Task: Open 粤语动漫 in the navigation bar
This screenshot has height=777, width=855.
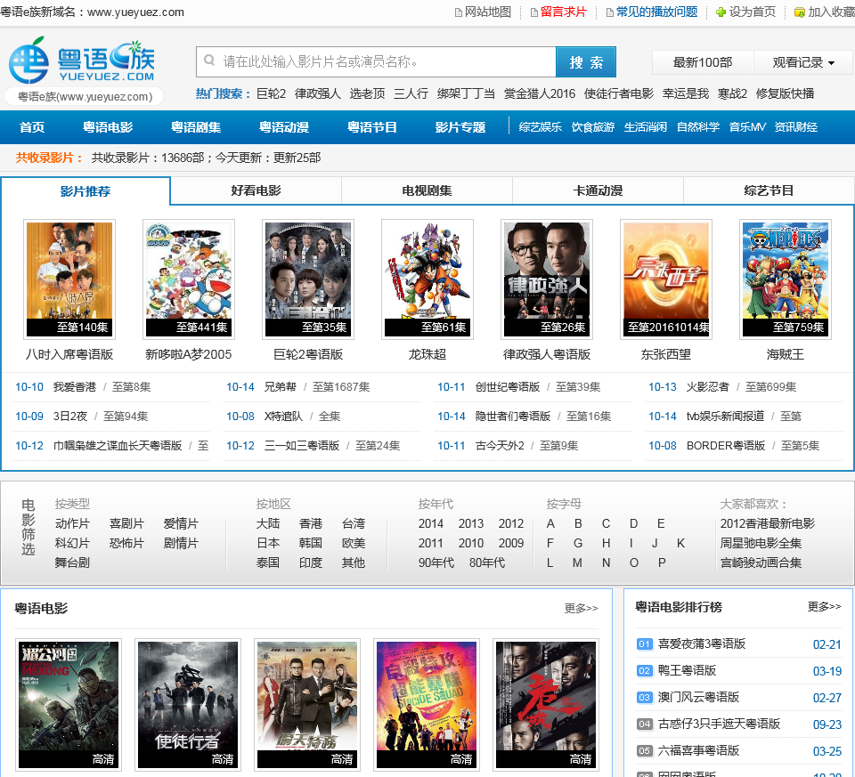Action: [x=284, y=127]
